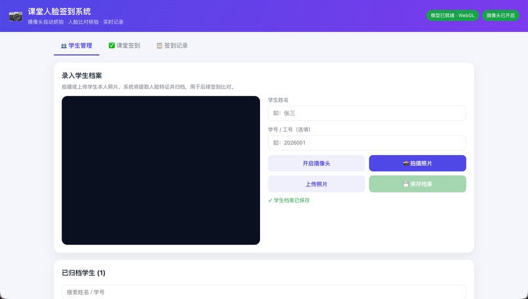Click the 模型已就绪 · WebGL status badge

pos(452,16)
